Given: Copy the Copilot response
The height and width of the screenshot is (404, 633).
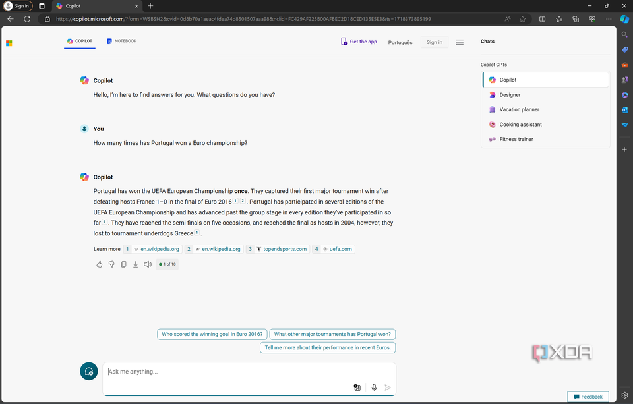Looking at the screenshot, I should pyautogui.click(x=123, y=264).
